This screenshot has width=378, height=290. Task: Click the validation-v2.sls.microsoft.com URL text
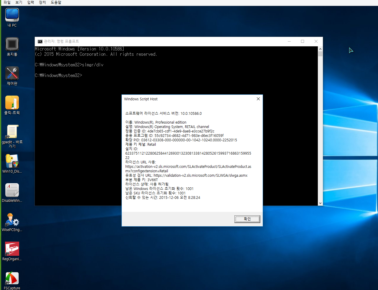pos(200,175)
